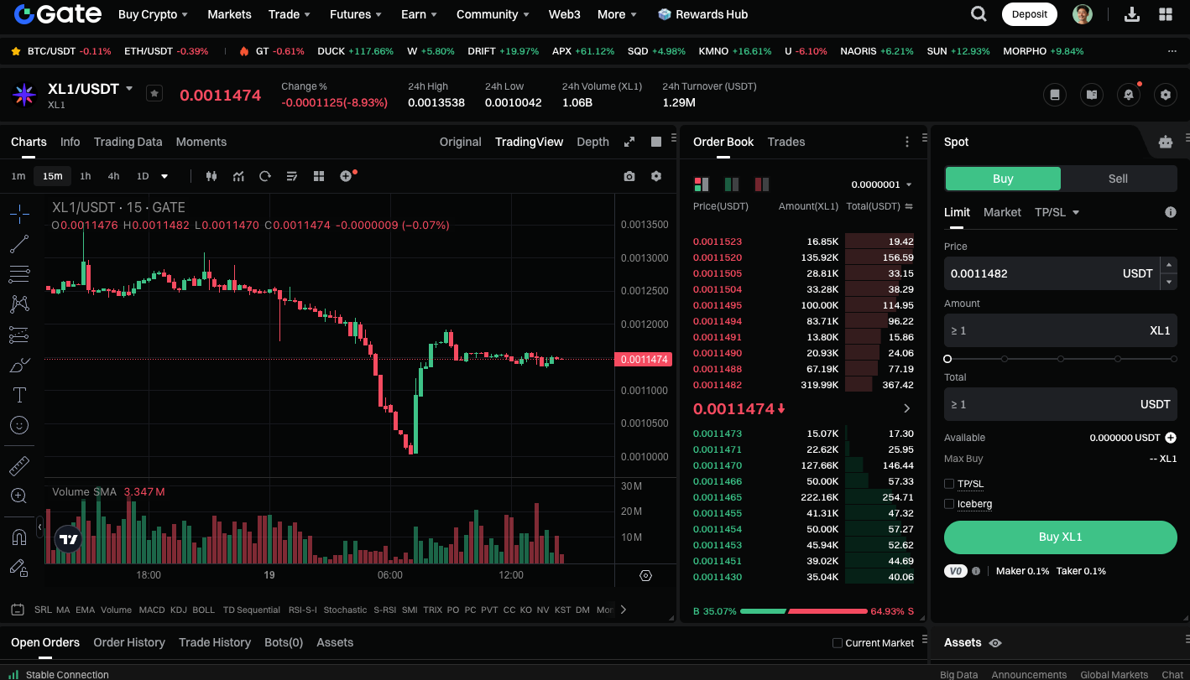This screenshot has height=680, width=1190.
Task: Select the 1h timeframe
Action: [x=85, y=176]
